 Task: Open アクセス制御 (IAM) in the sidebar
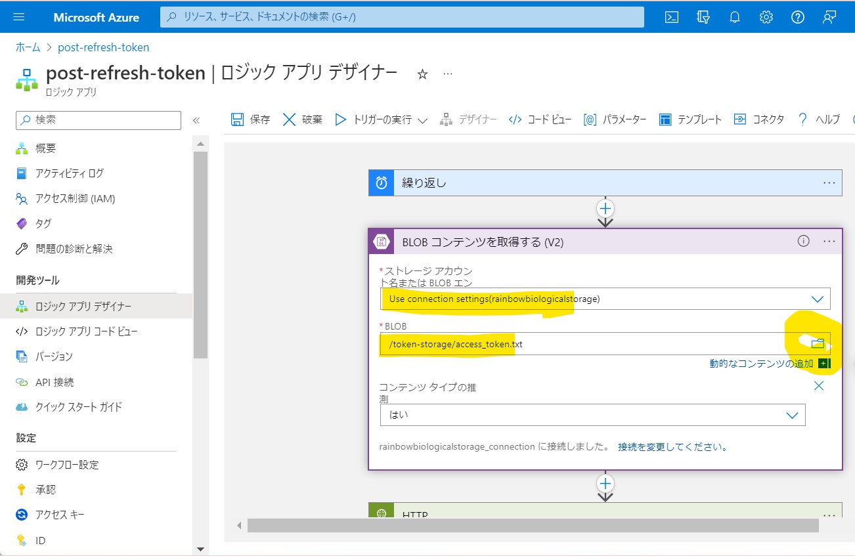click(75, 198)
